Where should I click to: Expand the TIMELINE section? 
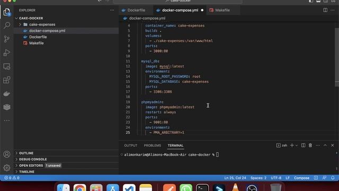[26, 172]
